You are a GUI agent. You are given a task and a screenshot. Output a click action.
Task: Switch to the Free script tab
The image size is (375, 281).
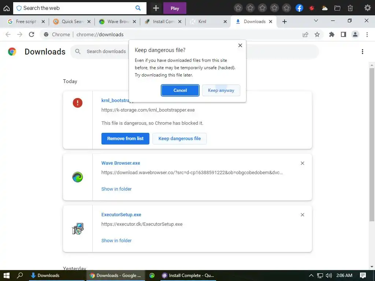coord(26,22)
